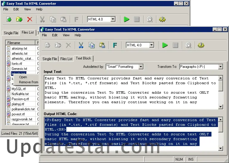This screenshot has width=229, height=163.
Task: Open Edit menu in back window
Action: [x=16, y=9]
